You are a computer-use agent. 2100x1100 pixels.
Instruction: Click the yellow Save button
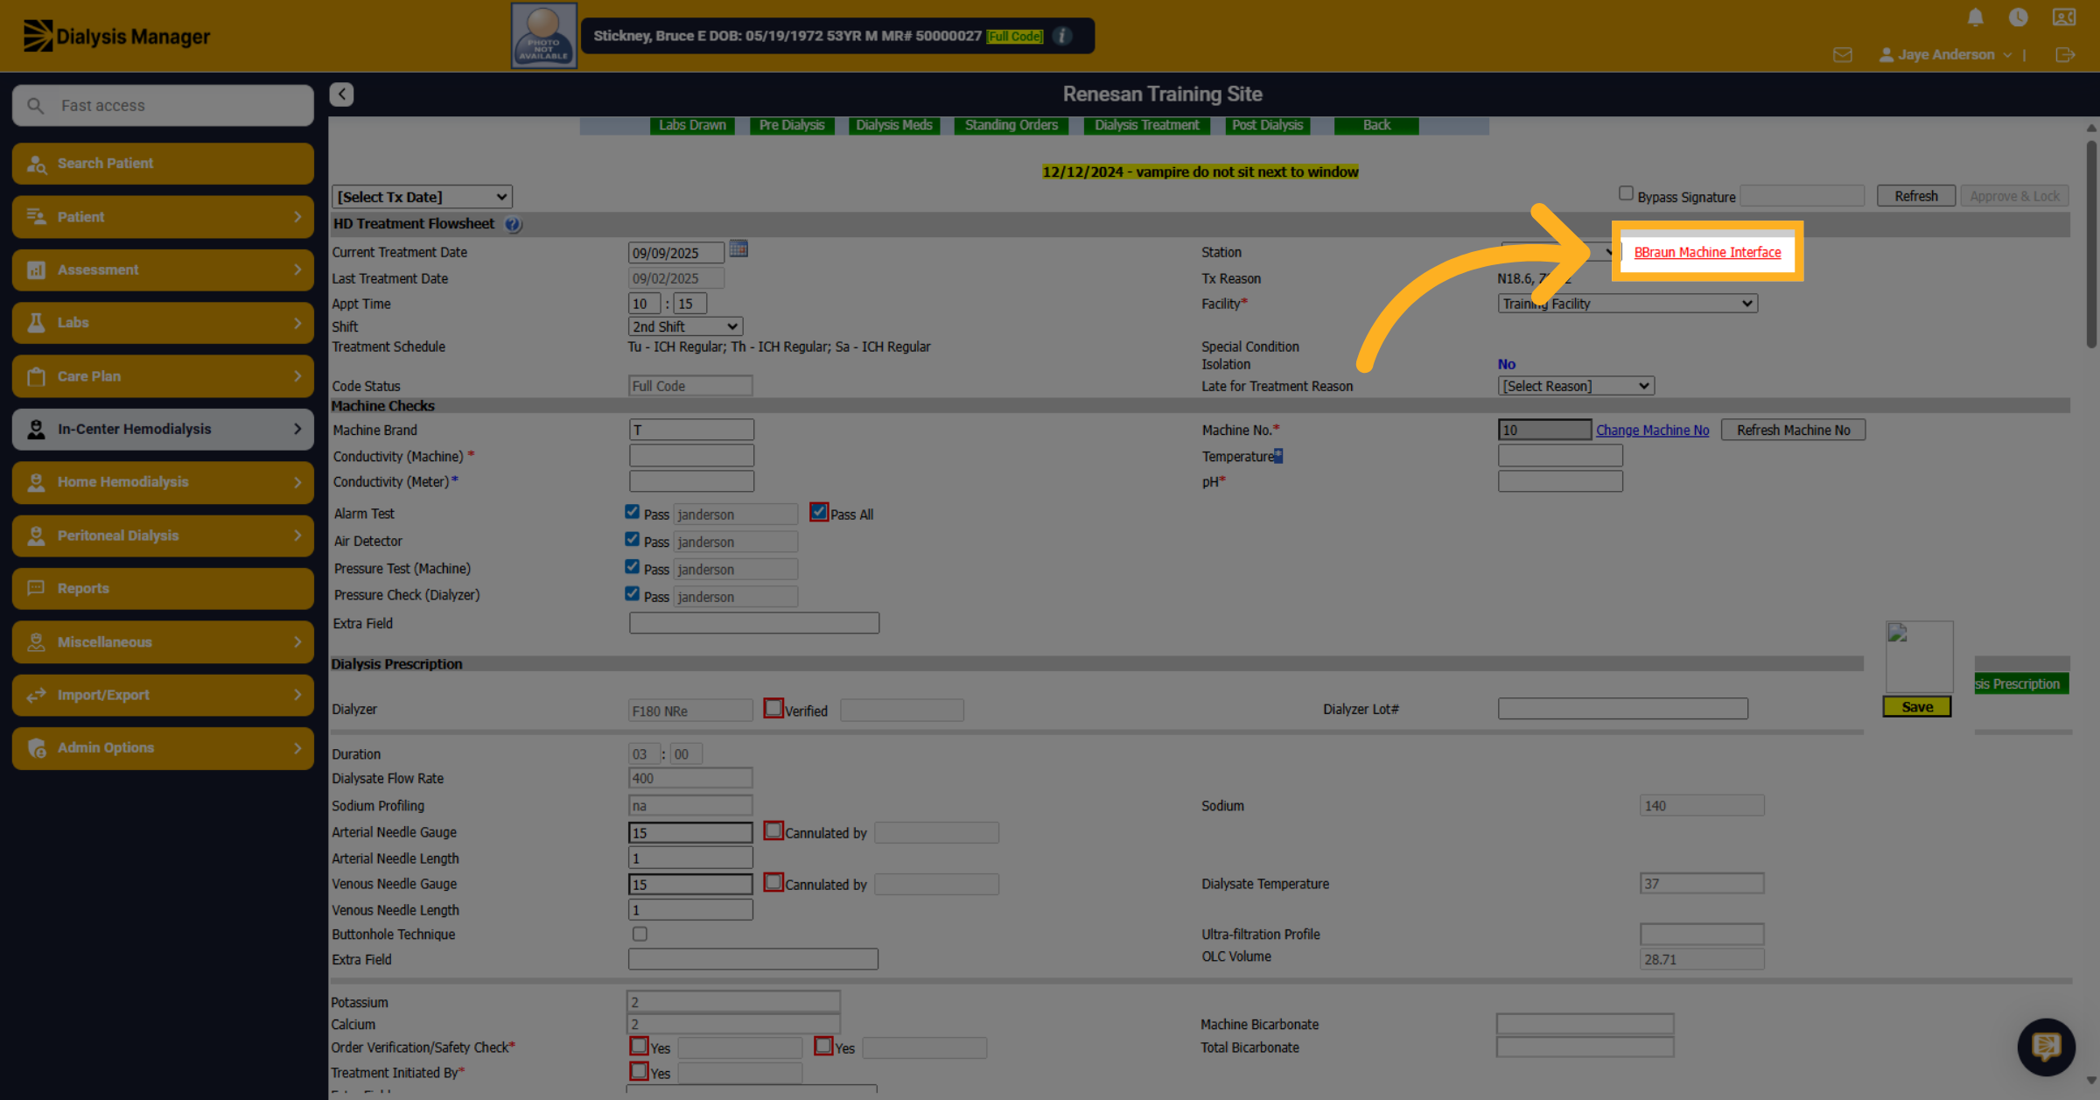(x=1917, y=707)
